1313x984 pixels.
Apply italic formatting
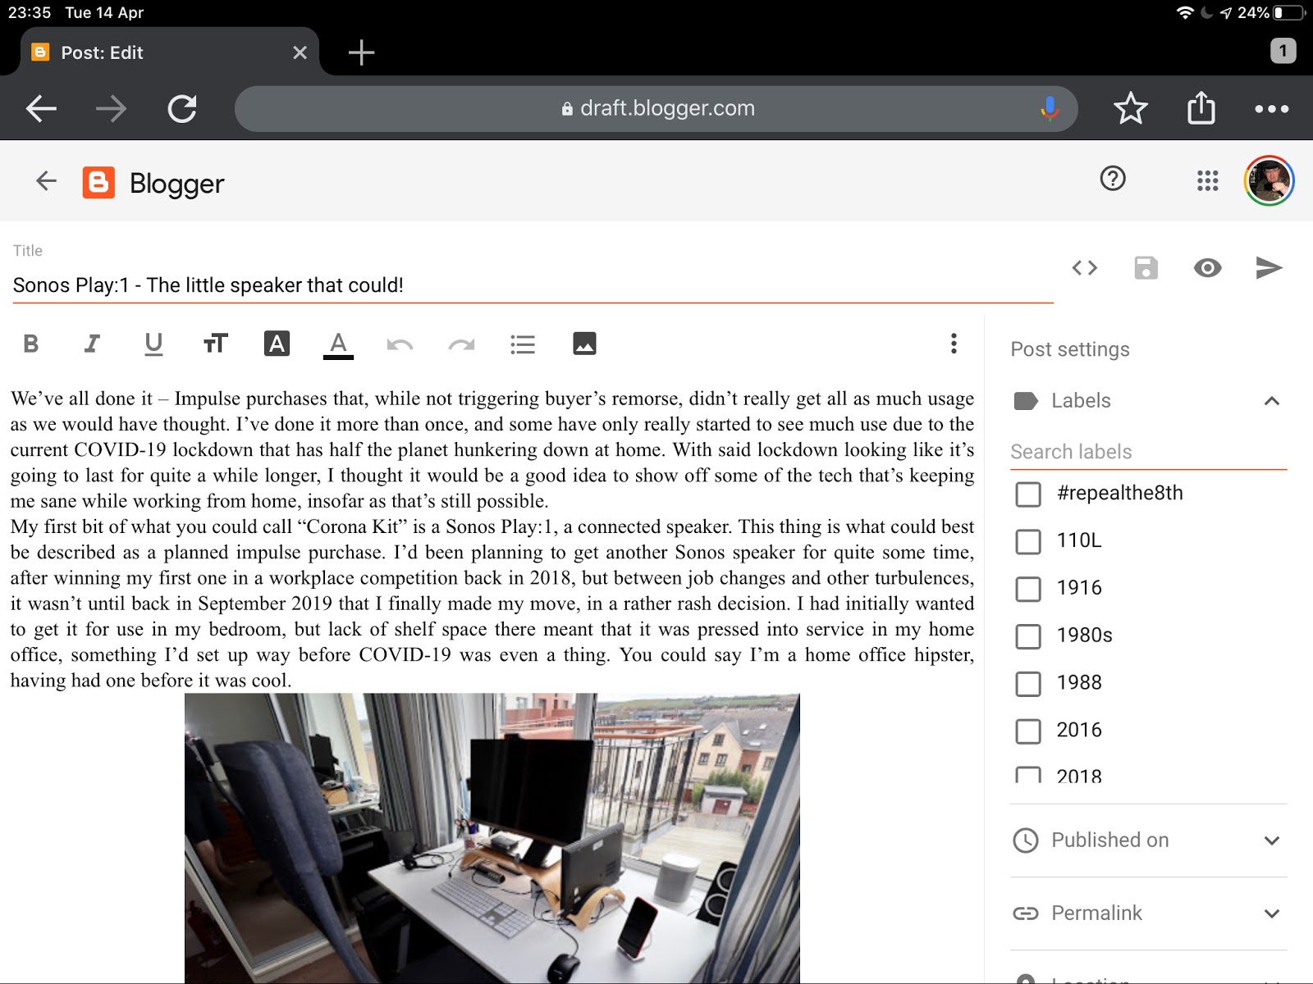pos(92,344)
